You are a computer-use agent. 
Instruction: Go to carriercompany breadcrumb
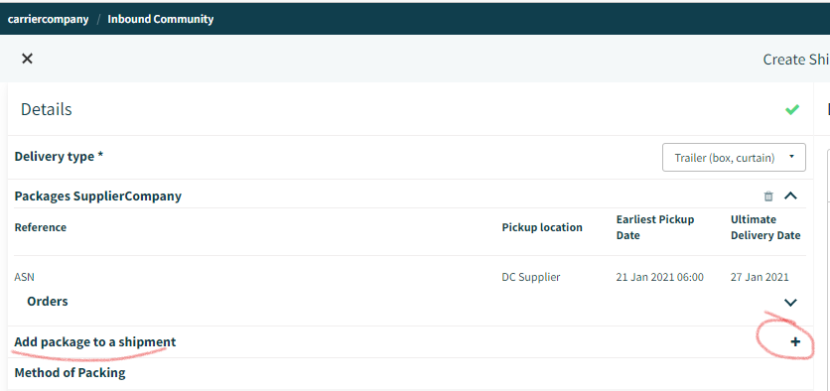pyautogui.click(x=49, y=19)
